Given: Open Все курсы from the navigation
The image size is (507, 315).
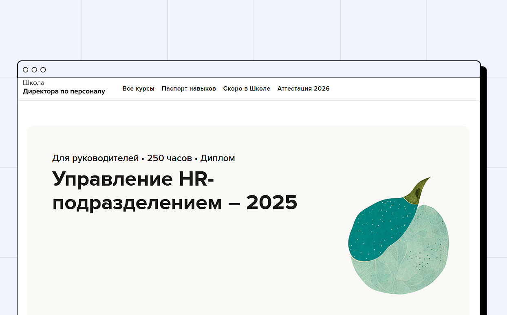Looking at the screenshot, I should pos(139,89).
